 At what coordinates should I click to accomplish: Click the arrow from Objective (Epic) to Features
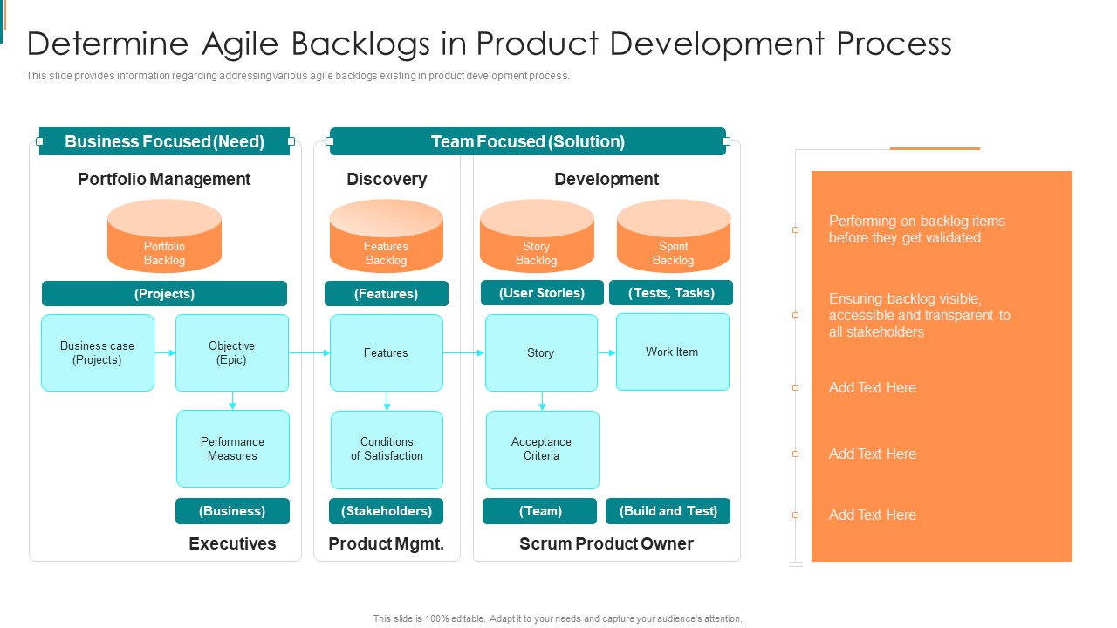pos(310,352)
